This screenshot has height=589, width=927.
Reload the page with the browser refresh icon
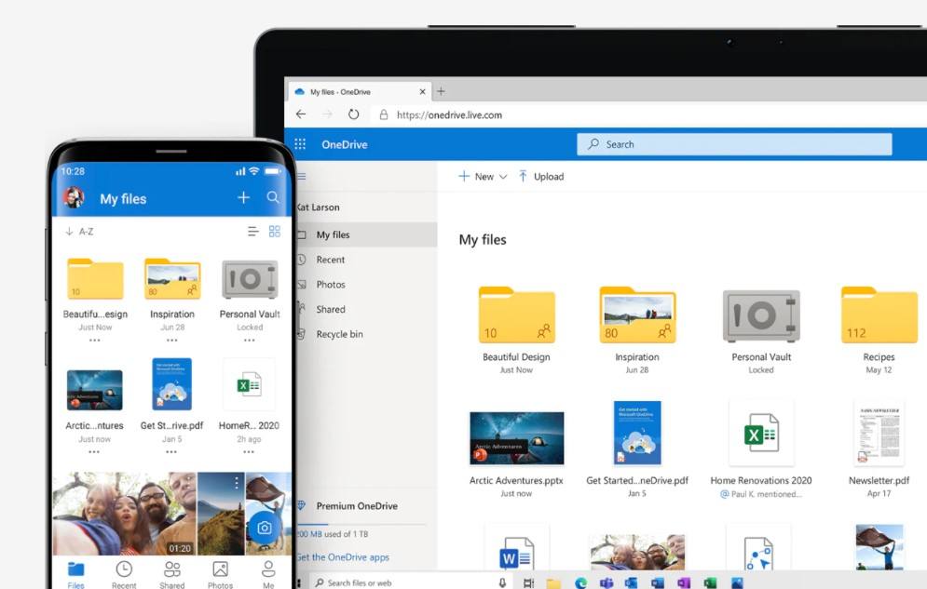click(353, 114)
